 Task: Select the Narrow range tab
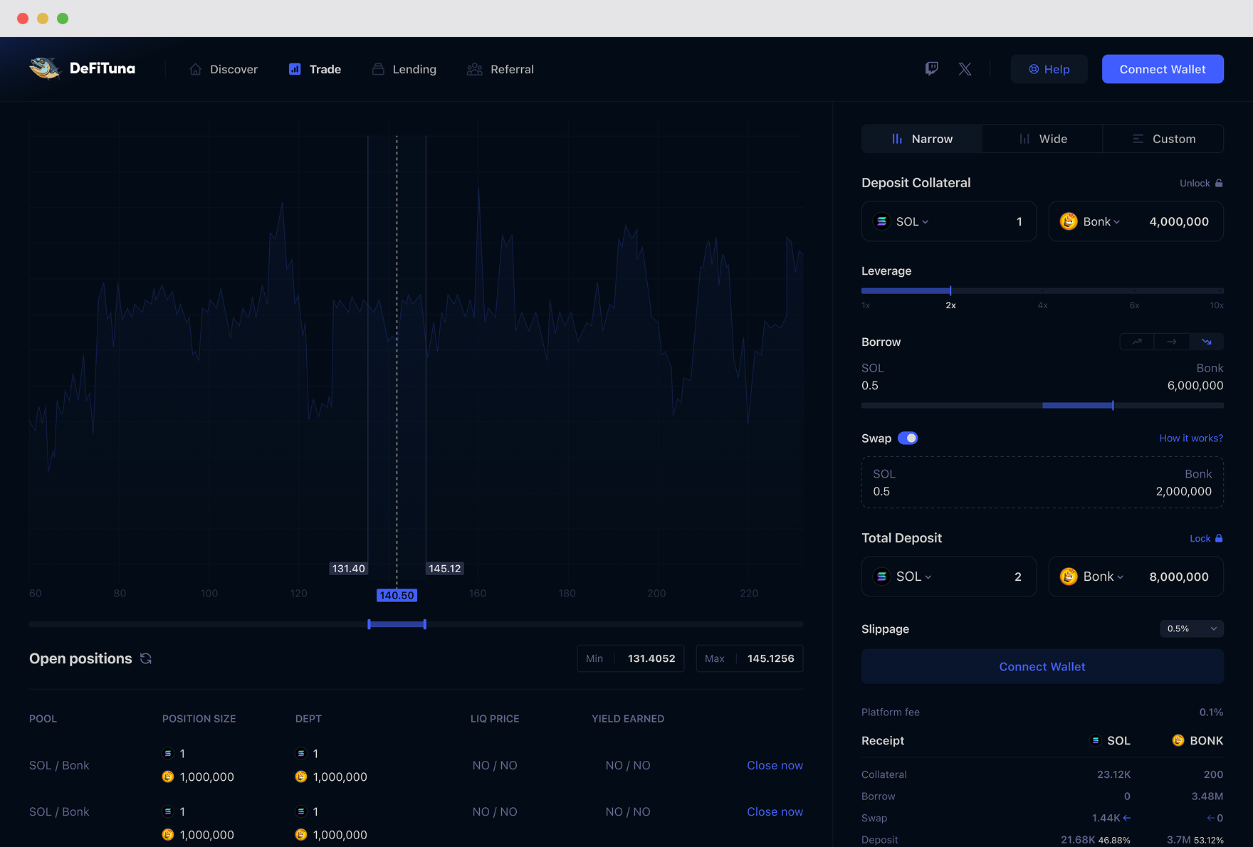(x=922, y=139)
